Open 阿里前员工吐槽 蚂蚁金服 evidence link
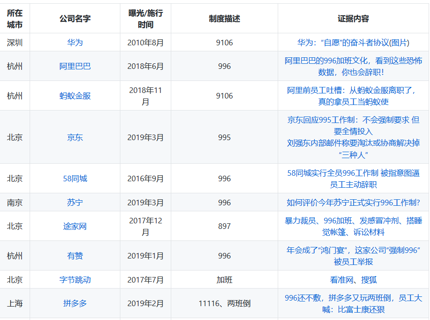This screenshot has height=320, width=430. pyautogui.click(x=353, y=96)
